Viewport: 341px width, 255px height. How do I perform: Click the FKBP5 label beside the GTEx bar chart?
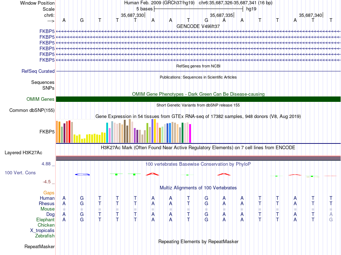[x=47, y=132]
